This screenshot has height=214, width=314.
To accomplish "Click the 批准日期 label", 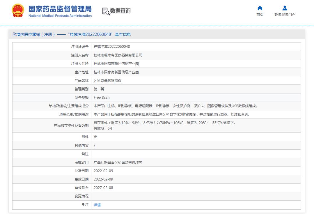I will (81, 171).
